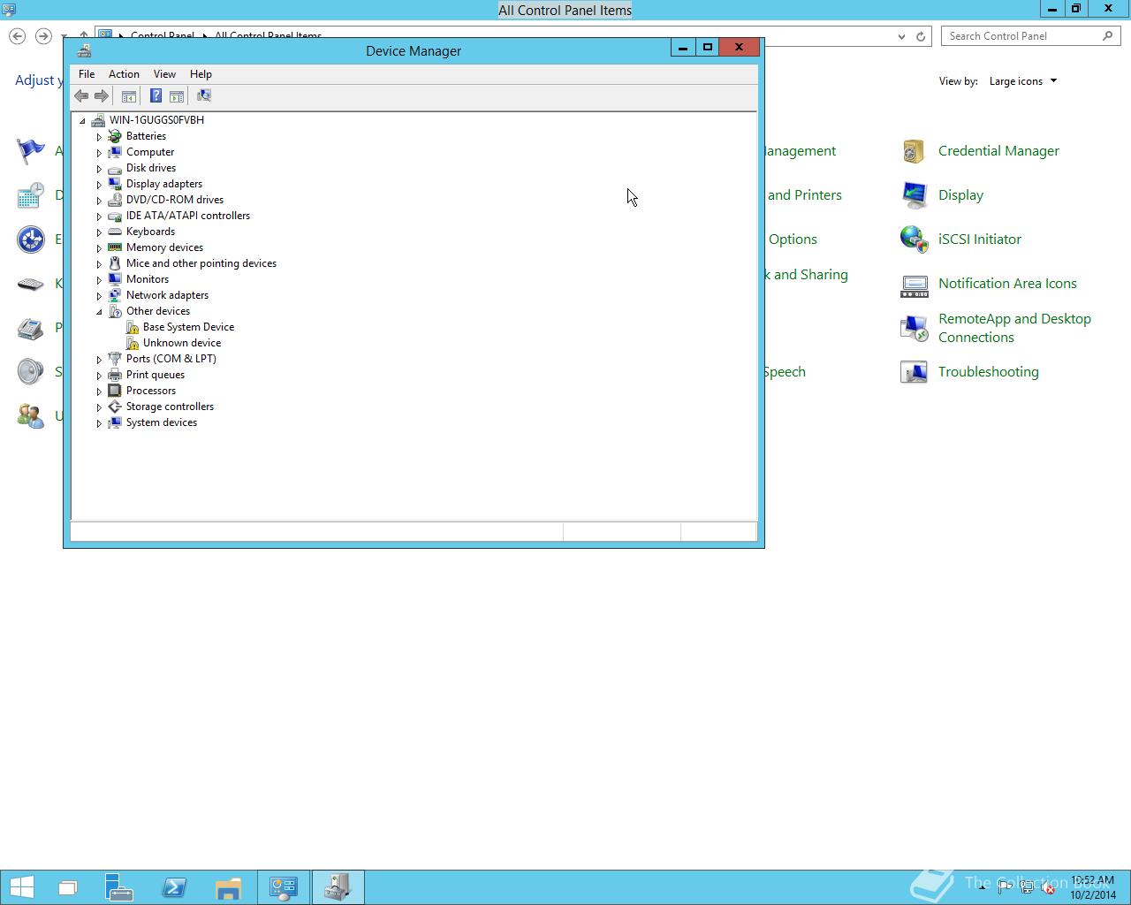Expand the Print queues node
Image resolution: width=1131 pixels, height=905 pixels.
click(99, 376)
